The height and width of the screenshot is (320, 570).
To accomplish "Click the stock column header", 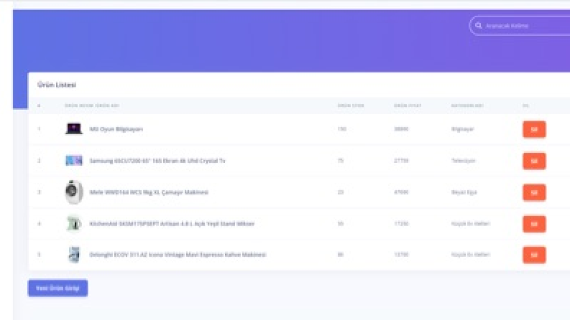I will pyautogui.click(x=351, y=105).
